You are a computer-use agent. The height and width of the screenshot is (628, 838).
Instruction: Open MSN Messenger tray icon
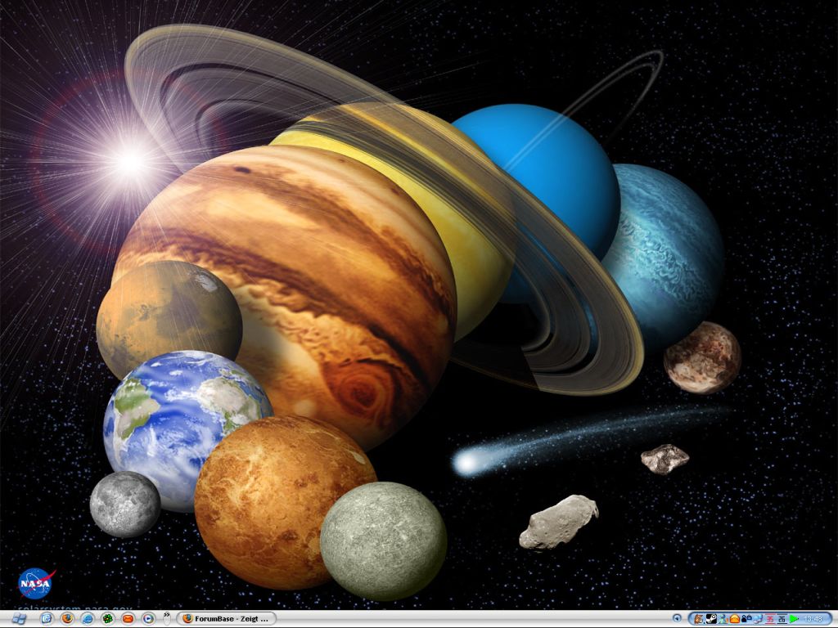coord(723,619)
